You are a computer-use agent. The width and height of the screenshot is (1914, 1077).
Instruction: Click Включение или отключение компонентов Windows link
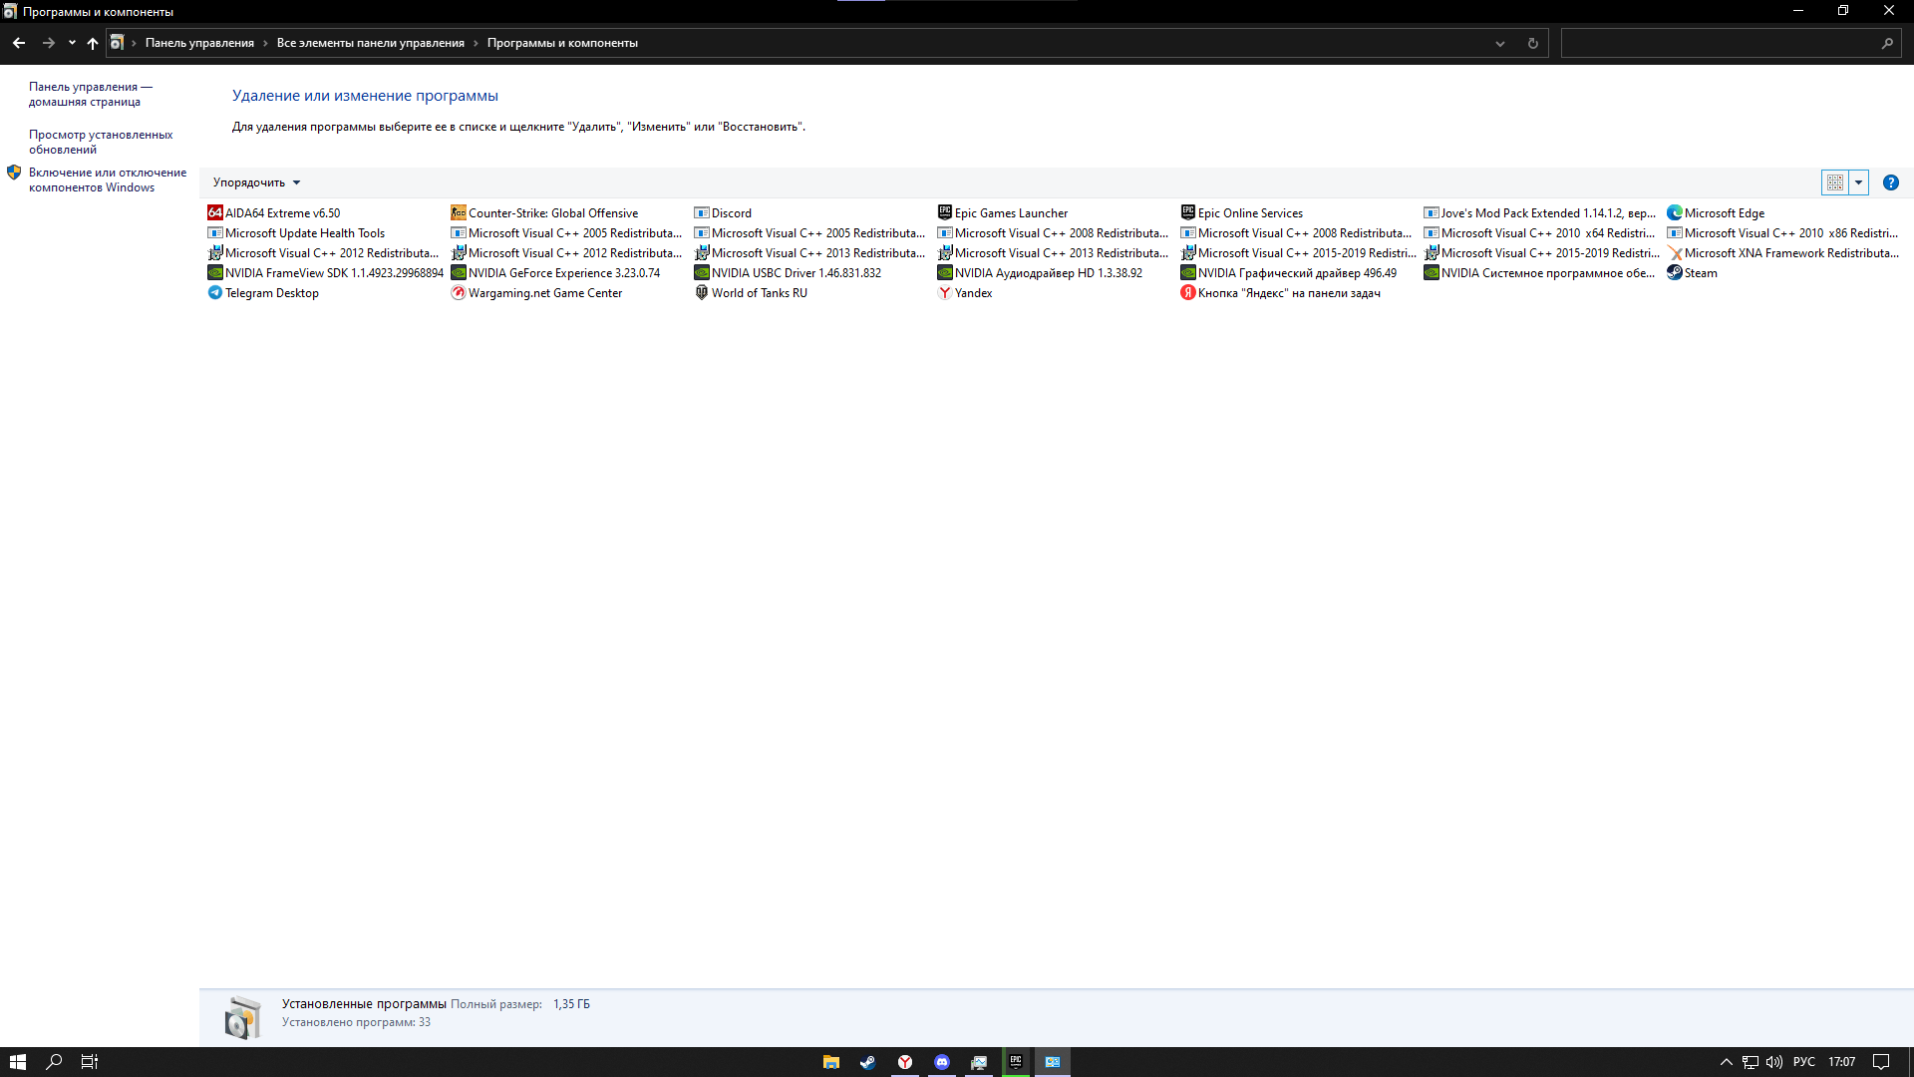pyautogui.click(x=105, y=179)
